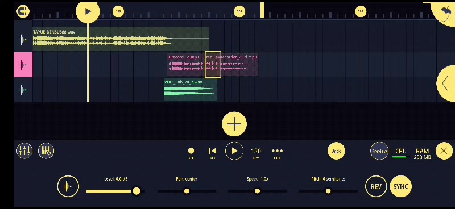Screen dimensions: 455x209
Task: Select the rightmost pink XRecorder_2 mp3 clip
Action: [x=239, y=65]
